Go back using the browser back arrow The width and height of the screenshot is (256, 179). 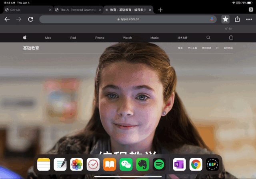7,19
